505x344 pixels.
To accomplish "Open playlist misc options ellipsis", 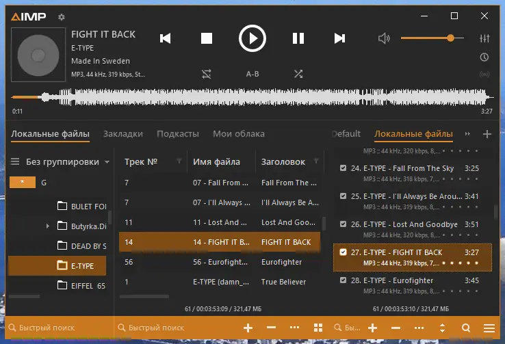I will click(x=419, y=328).
